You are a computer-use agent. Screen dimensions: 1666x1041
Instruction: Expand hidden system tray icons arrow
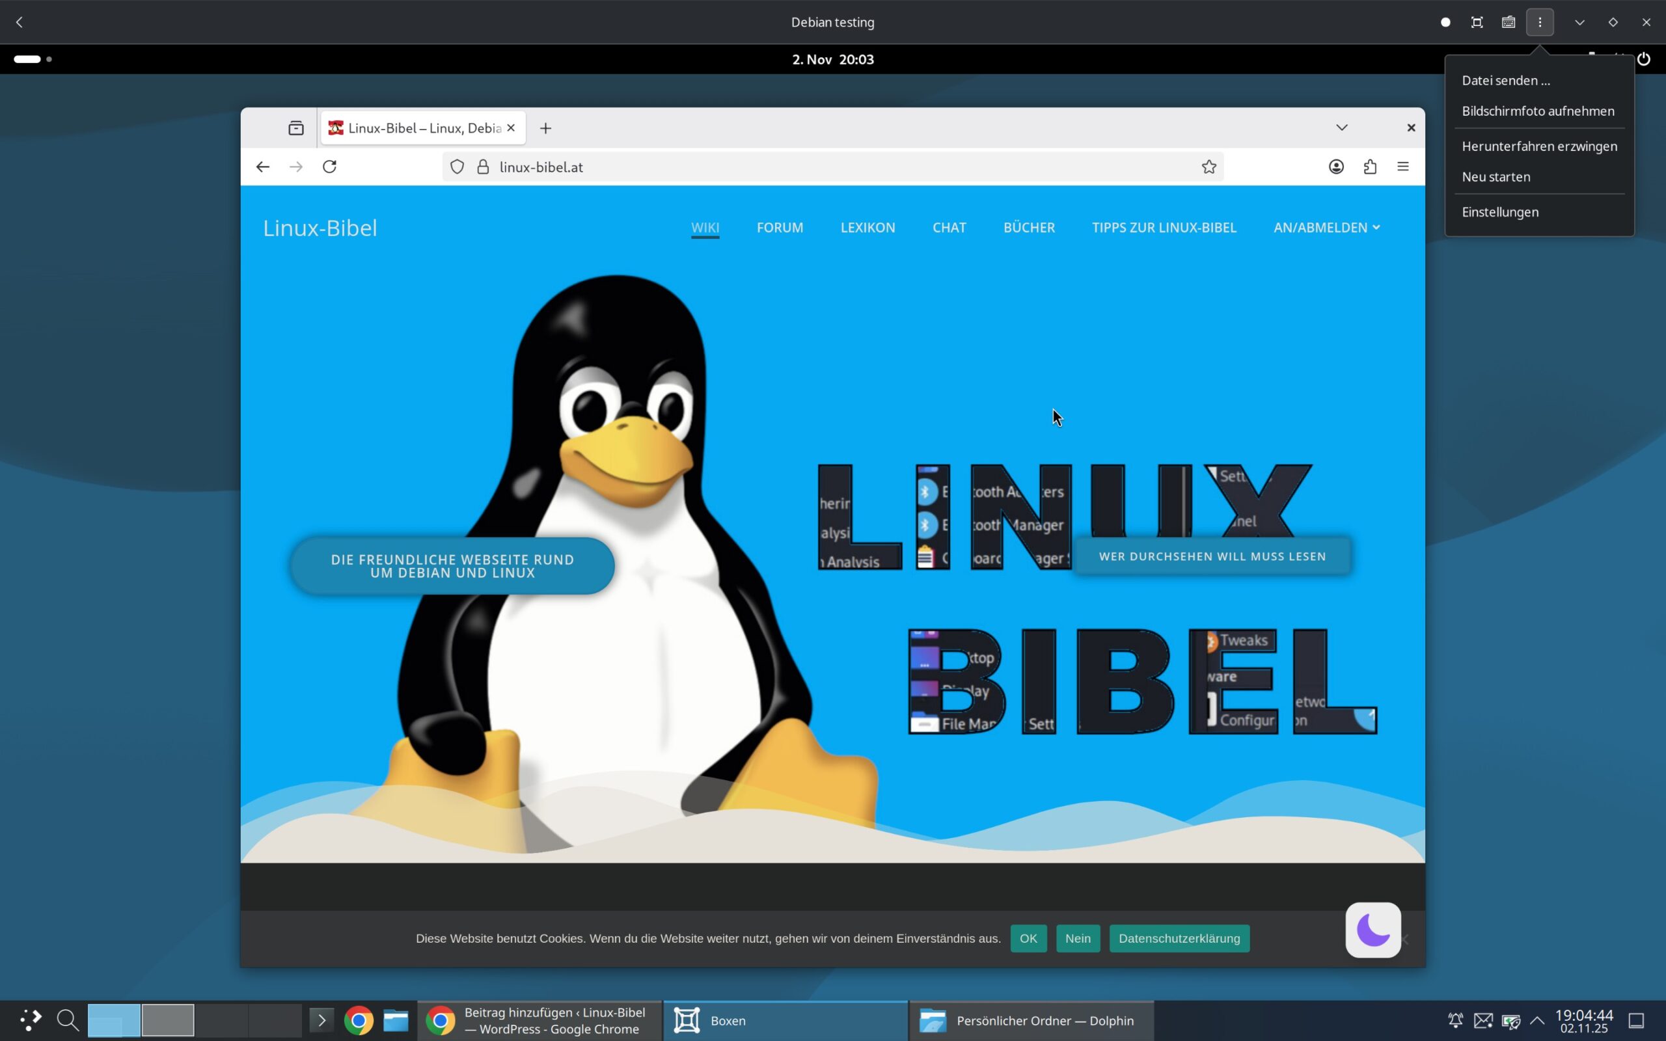(1537, 1020)
